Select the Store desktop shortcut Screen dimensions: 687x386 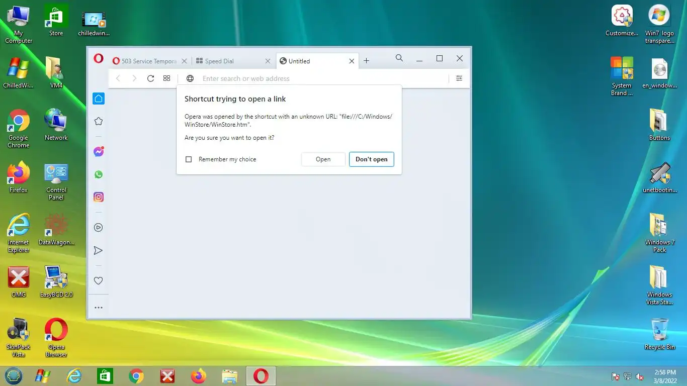click(56, 21)
